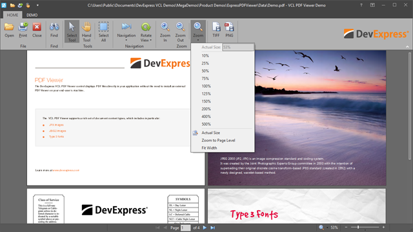
Task: Set zoom to 50%
Action: click(223, 71)
